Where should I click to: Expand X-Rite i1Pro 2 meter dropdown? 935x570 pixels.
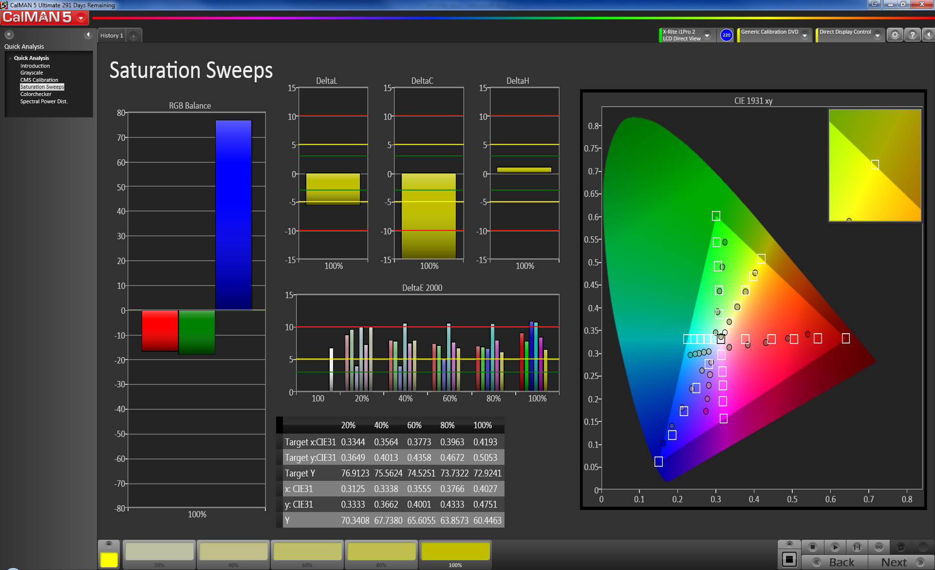(x=707, y=35)
